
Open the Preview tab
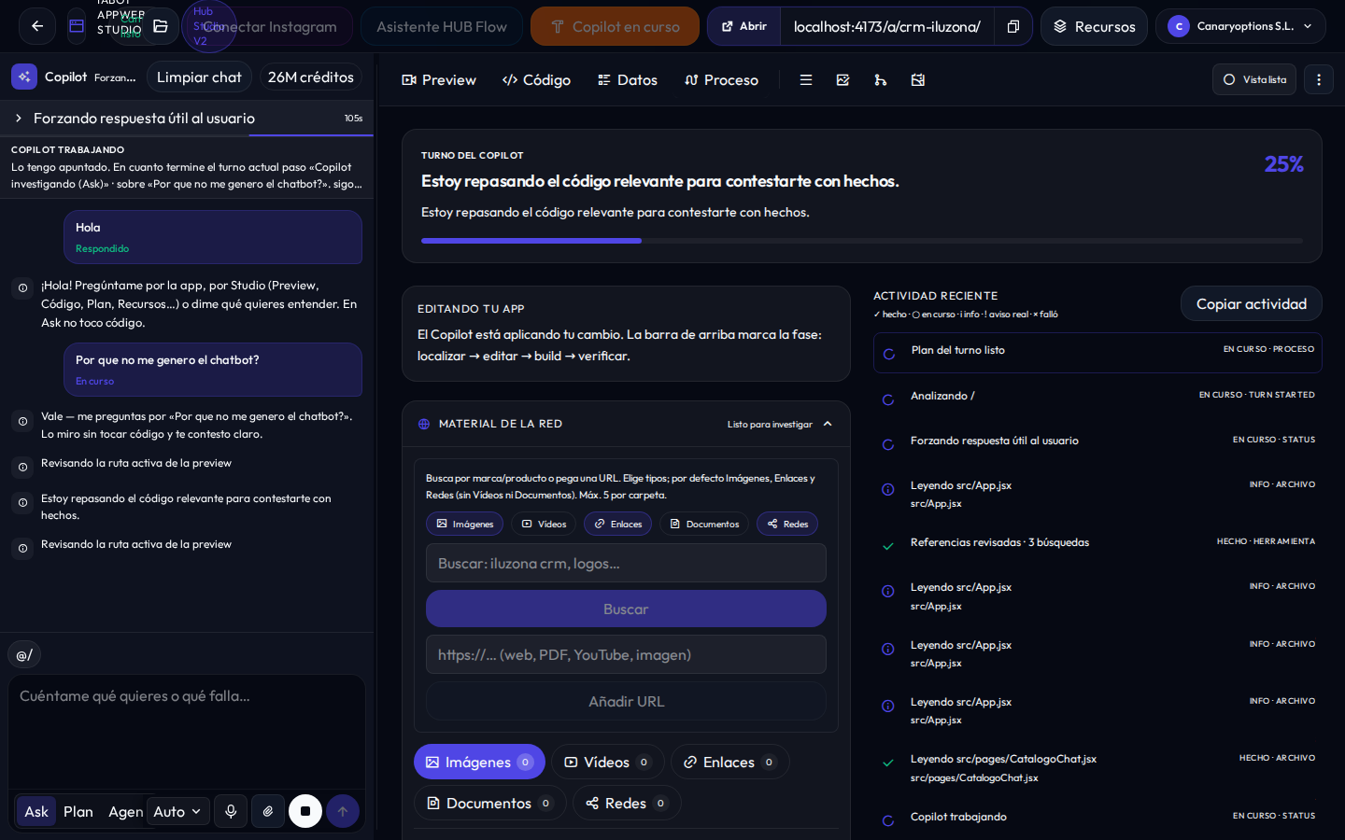point(439,80)
